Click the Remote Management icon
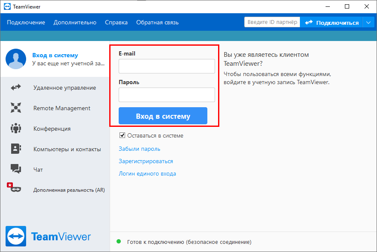377x252 pixels. [x=16, y=108]
